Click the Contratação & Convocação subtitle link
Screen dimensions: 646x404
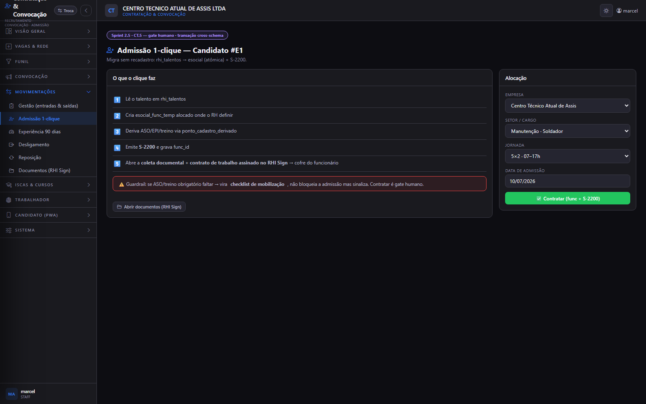click(x=154, y=15)
